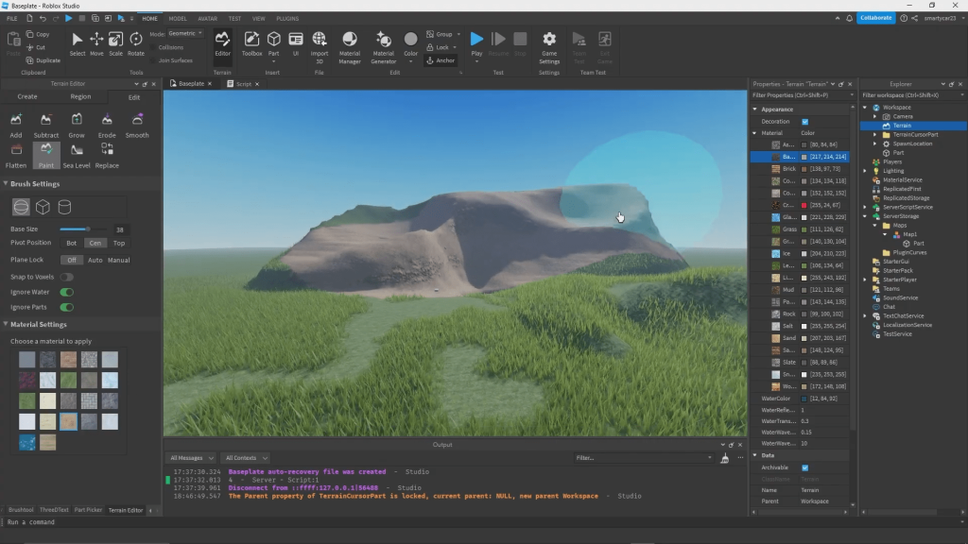This screenshot has width=968, height=544.
Task: Toggle the Ignore Water switch
Action: pyautogui.click(x=67, y=293)
